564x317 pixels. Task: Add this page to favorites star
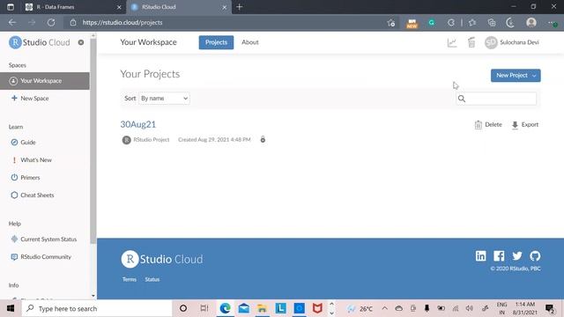click(391, 23)
